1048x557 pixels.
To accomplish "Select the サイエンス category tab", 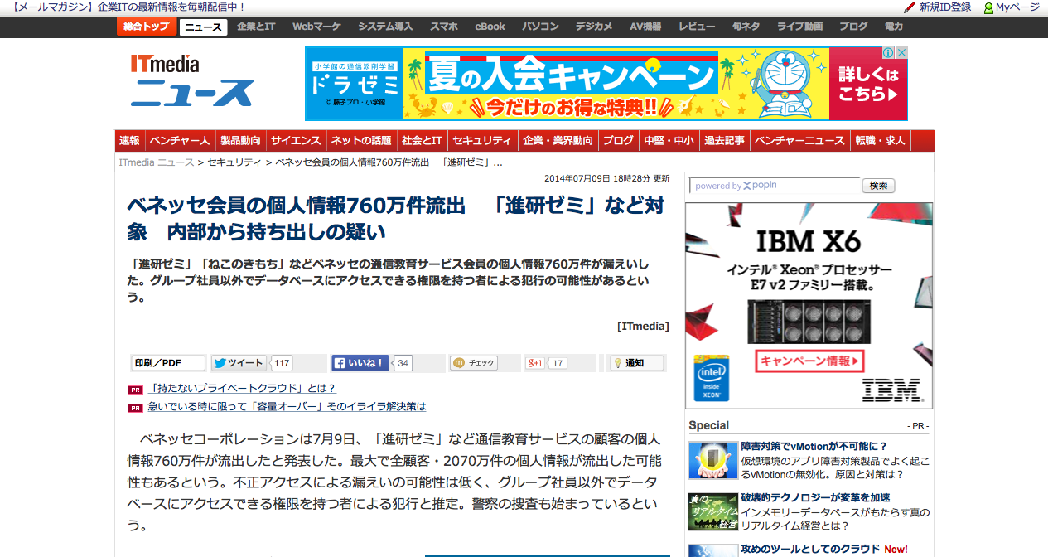I will coord(296,141).
